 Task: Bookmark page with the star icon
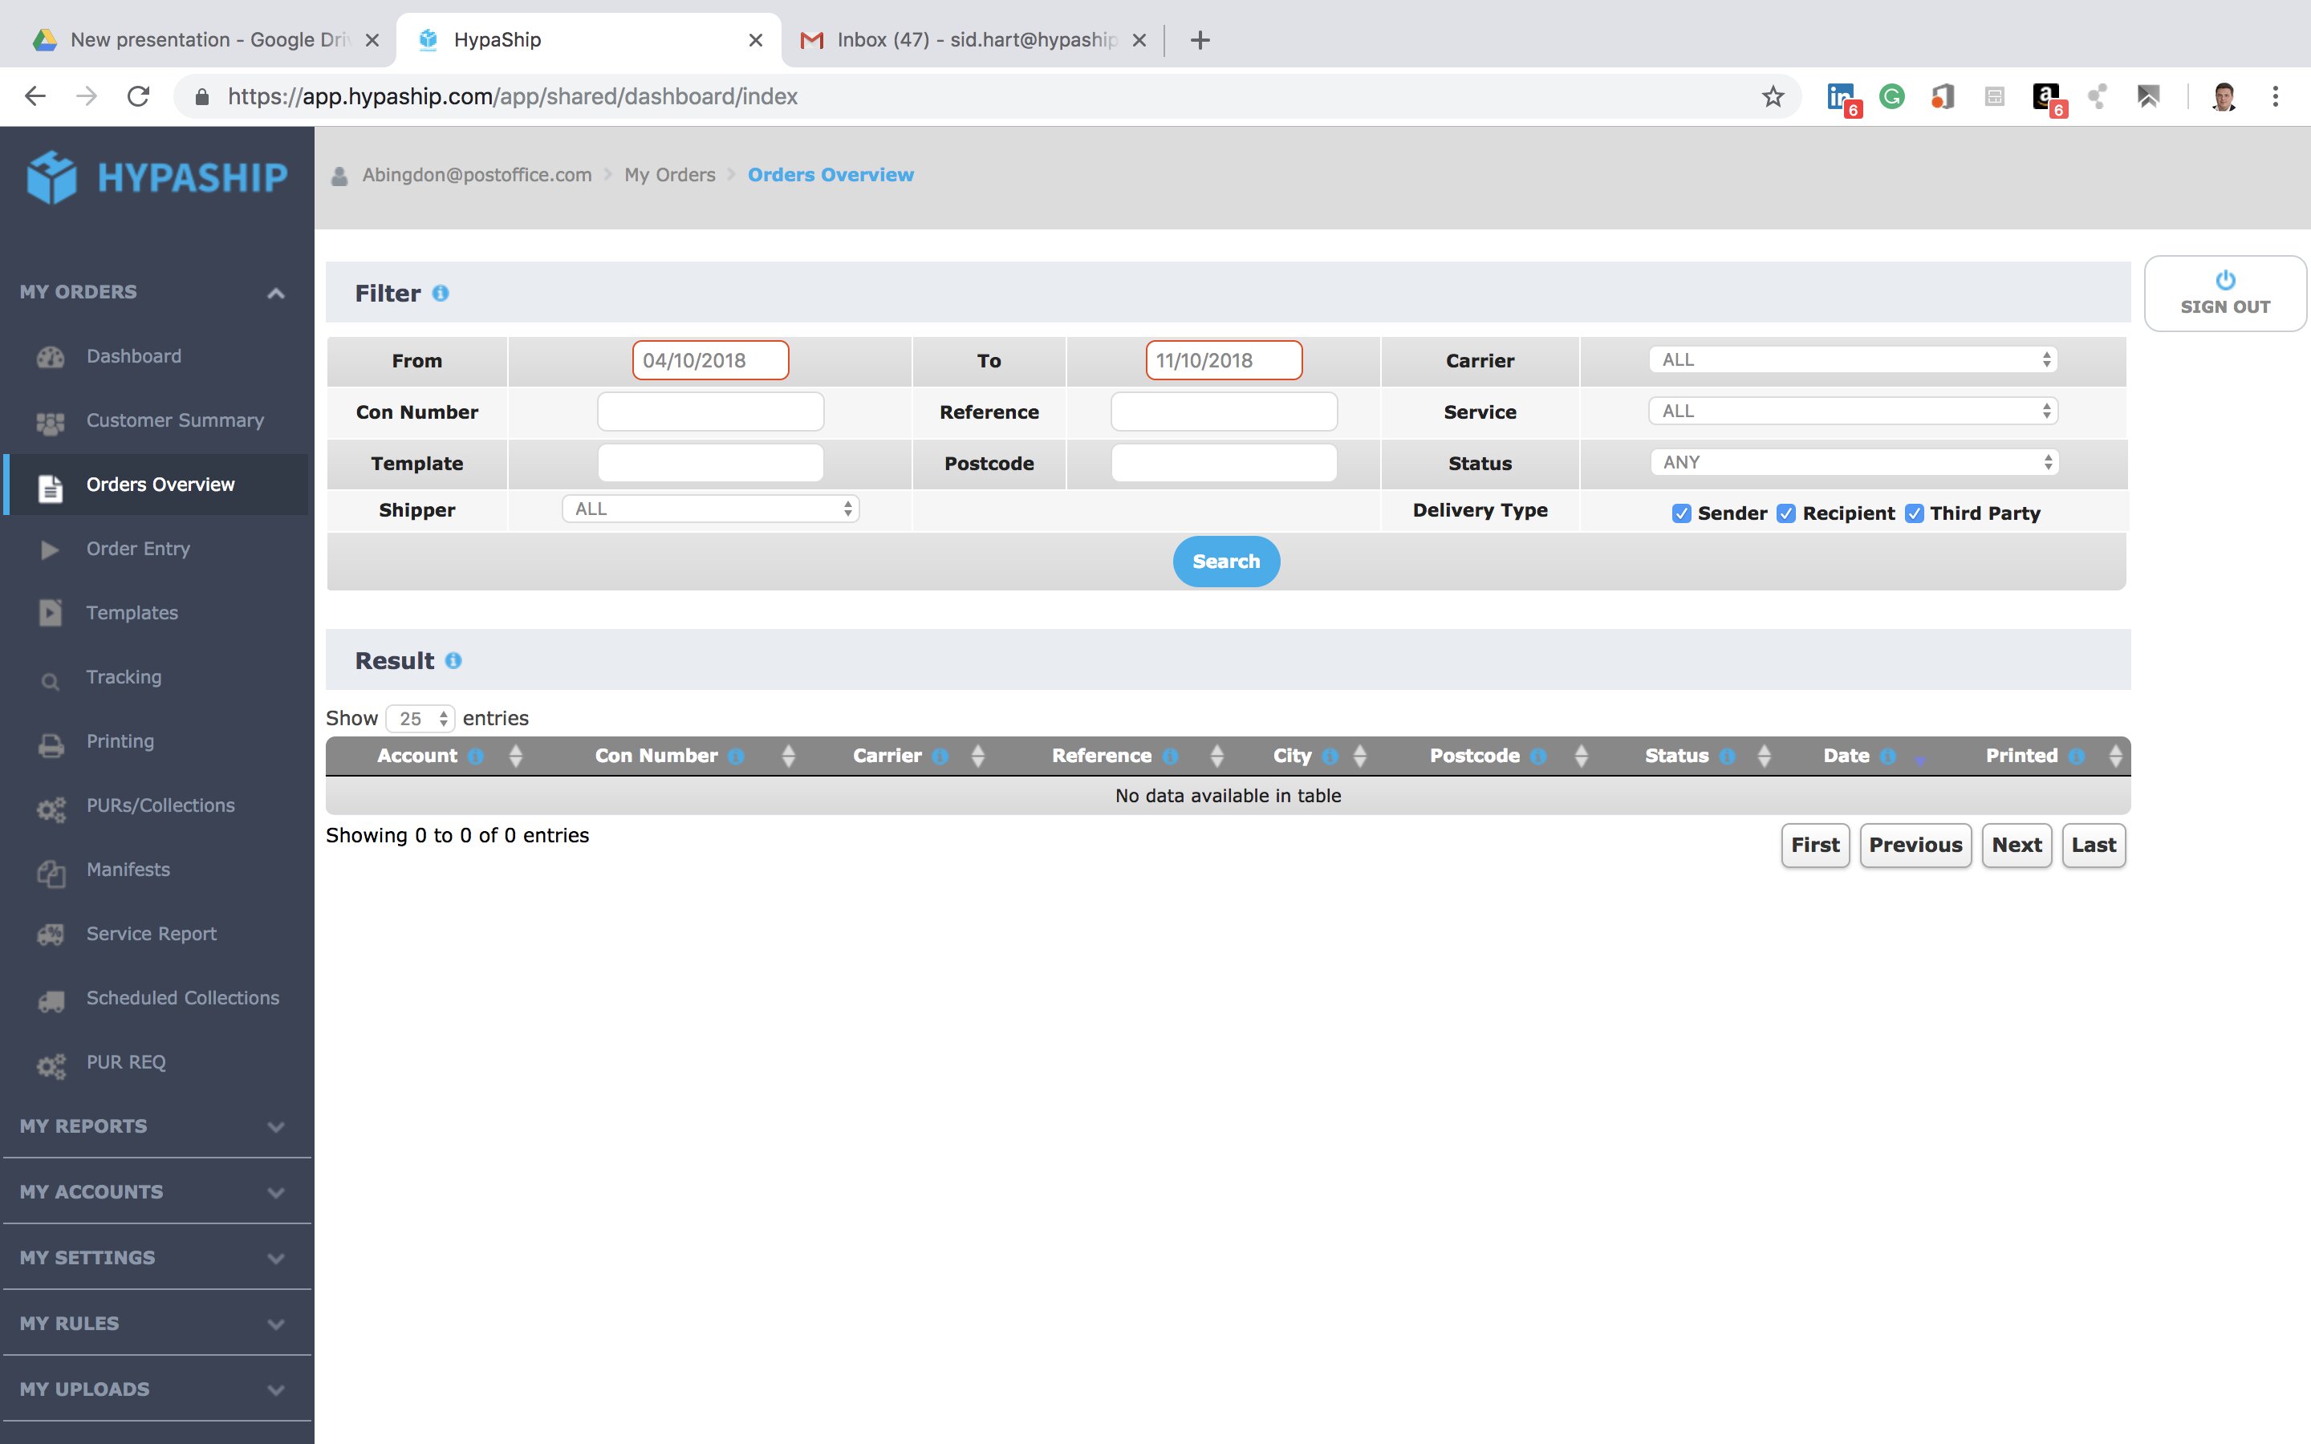(1773, 96)
